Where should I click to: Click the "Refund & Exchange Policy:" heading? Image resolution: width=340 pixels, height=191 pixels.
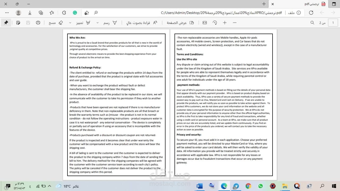pyautogui.click(x=85, y=67)
